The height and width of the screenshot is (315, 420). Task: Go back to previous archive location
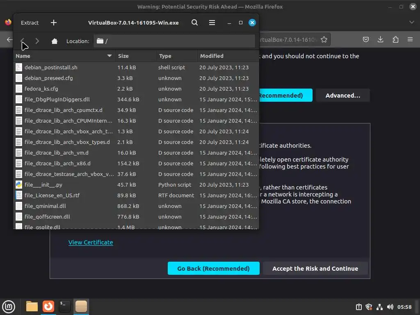[23, 41]
